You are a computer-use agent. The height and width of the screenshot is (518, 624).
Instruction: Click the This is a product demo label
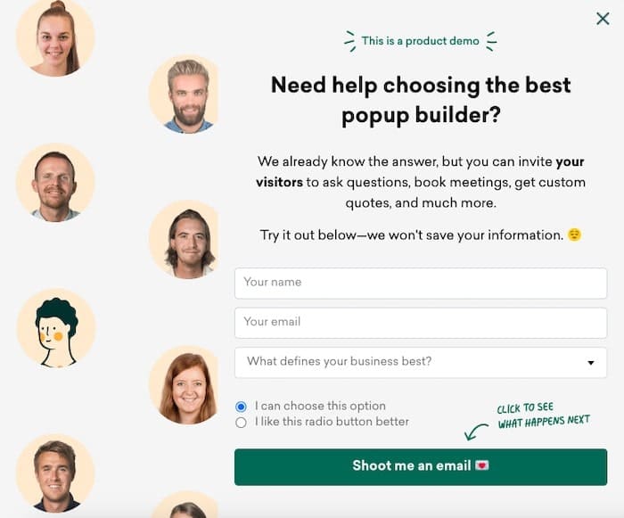tap(420, 41)
